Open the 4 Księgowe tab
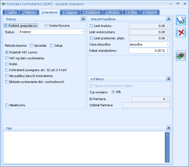 (x=70, y=12)
